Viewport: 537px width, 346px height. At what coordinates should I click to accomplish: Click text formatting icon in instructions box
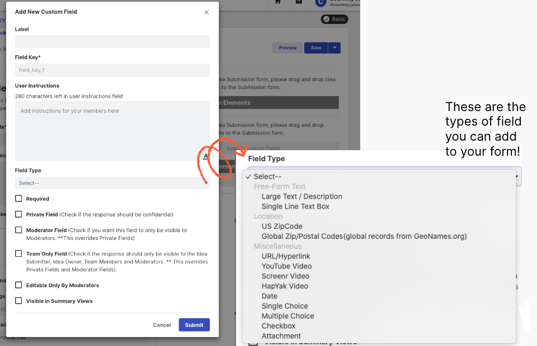206,156
